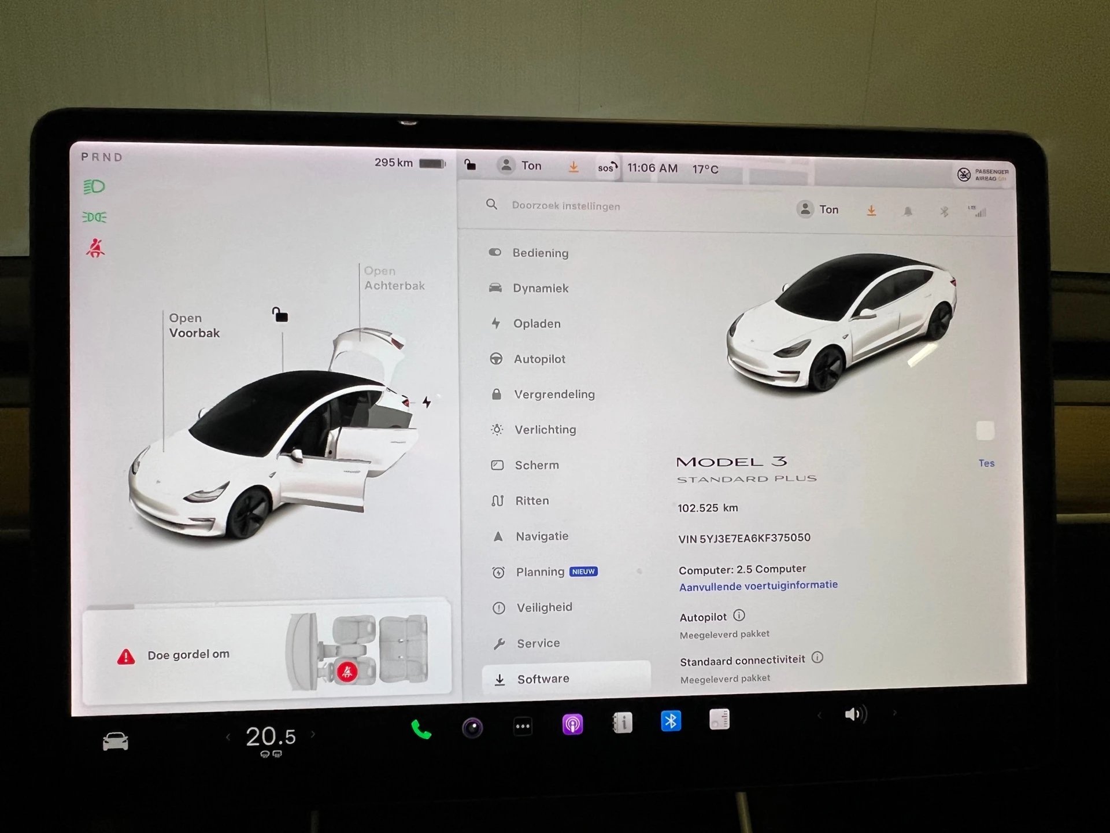Tap Open Achterbak trunk button
This screenshot has height=833, width=1110.
click(x=394, y=278)
